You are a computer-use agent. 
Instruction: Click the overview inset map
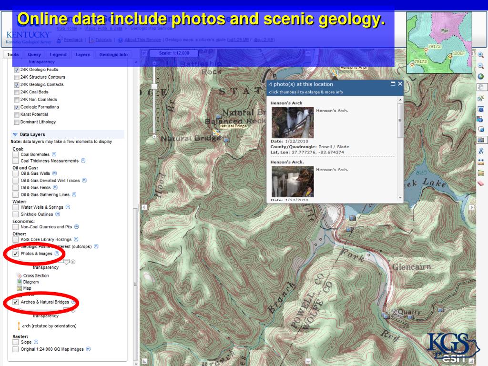click(x=439, y=42)
